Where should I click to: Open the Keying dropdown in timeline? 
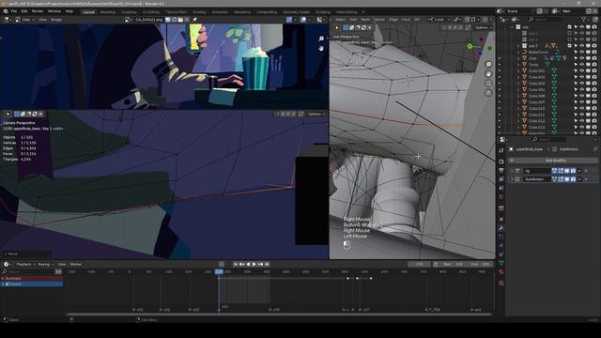click(45, 265)
